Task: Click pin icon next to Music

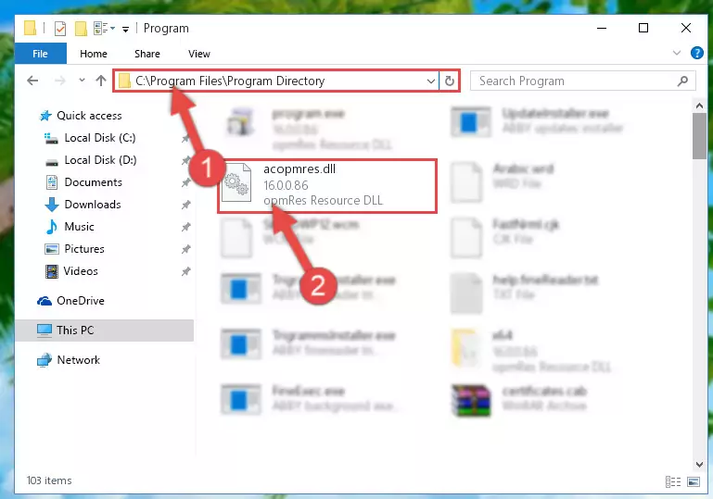Action: pos(185,227)
